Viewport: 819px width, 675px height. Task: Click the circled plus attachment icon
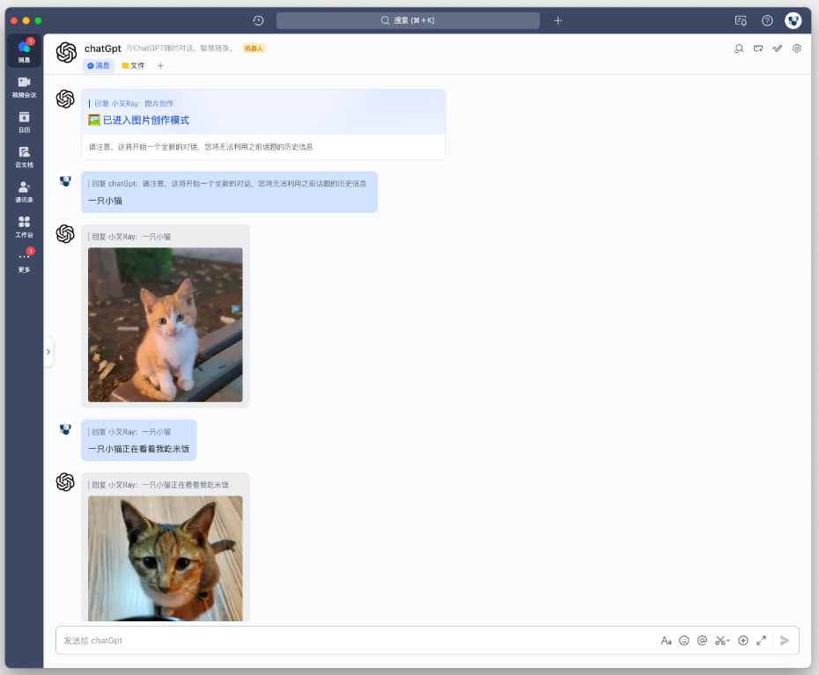(742, 641)
